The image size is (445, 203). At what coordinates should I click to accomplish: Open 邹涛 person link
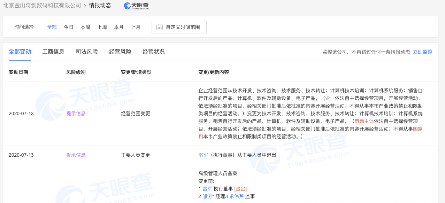[207, 196]
